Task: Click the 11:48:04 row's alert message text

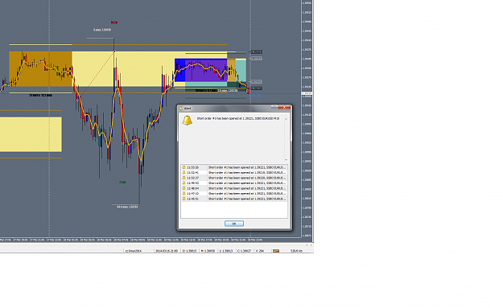Action: coord(247,188)
